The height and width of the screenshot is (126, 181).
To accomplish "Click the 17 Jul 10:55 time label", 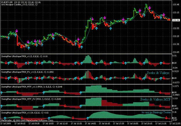I will pos(48,123).
